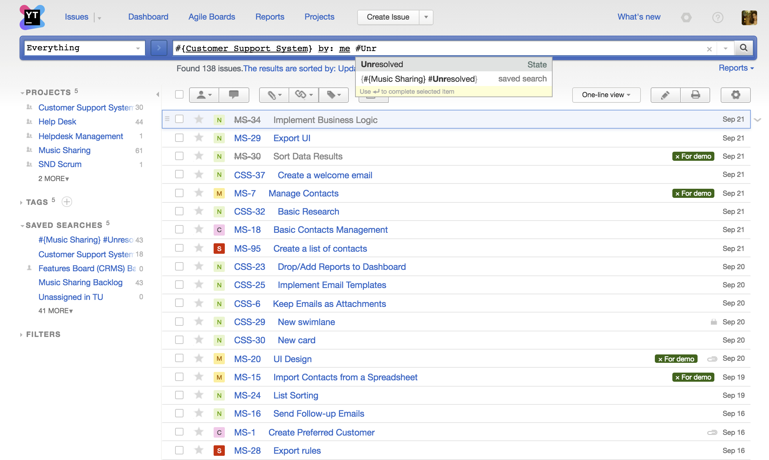This screenshot has height=460, width=769.
Task: Open the One-line view dropdown
Action: (x=606, y=95)
